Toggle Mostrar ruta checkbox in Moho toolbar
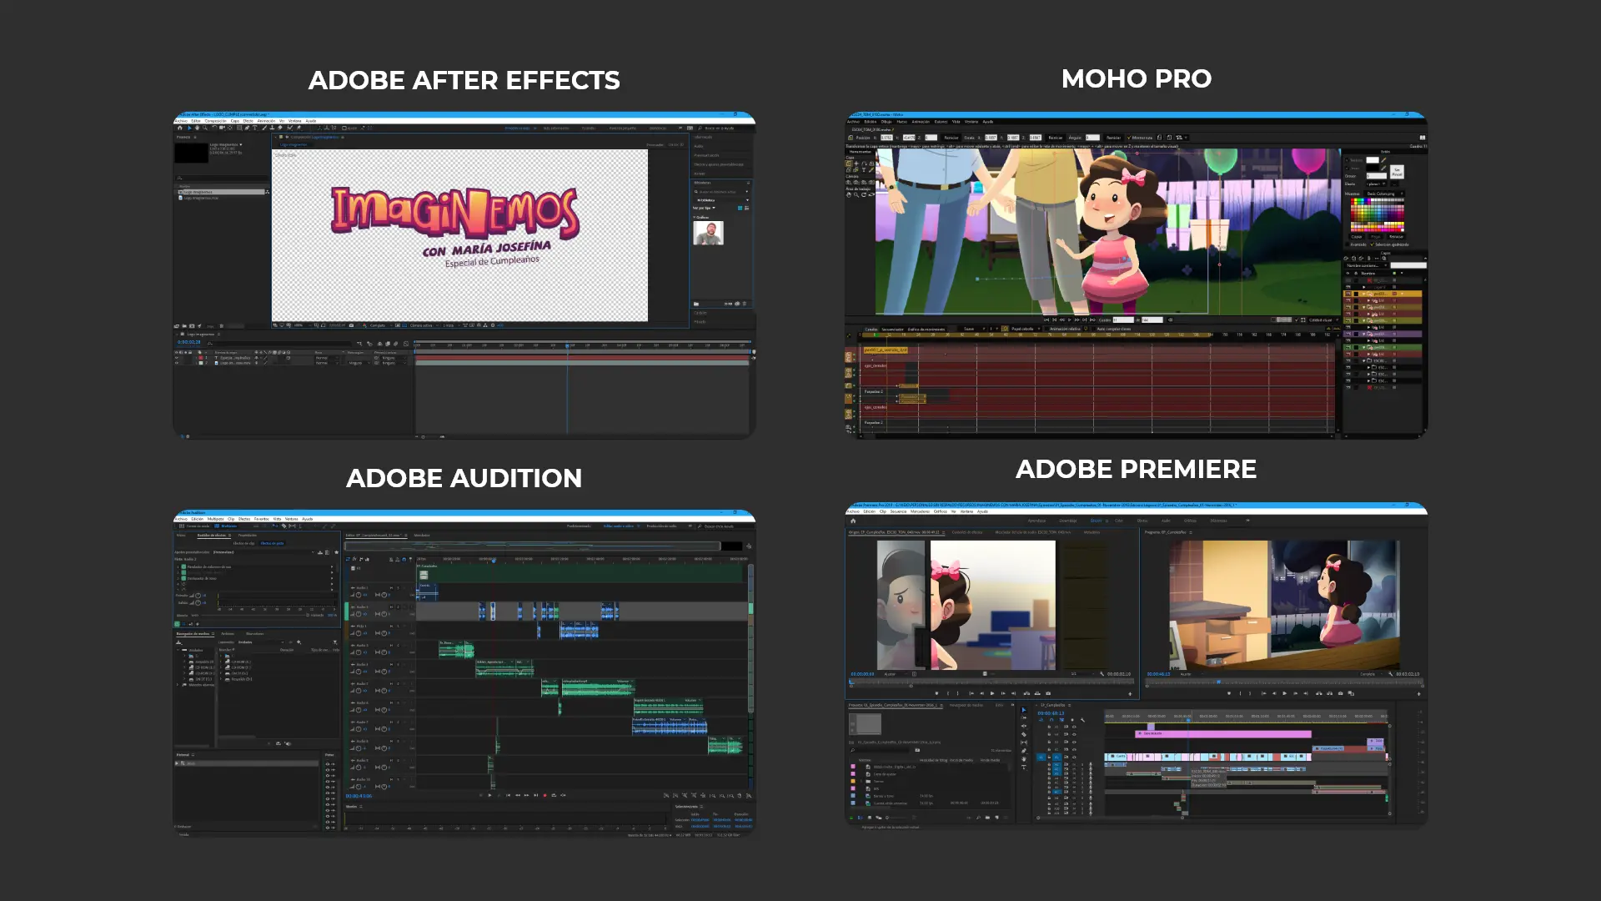 [x=1129, y=138]
